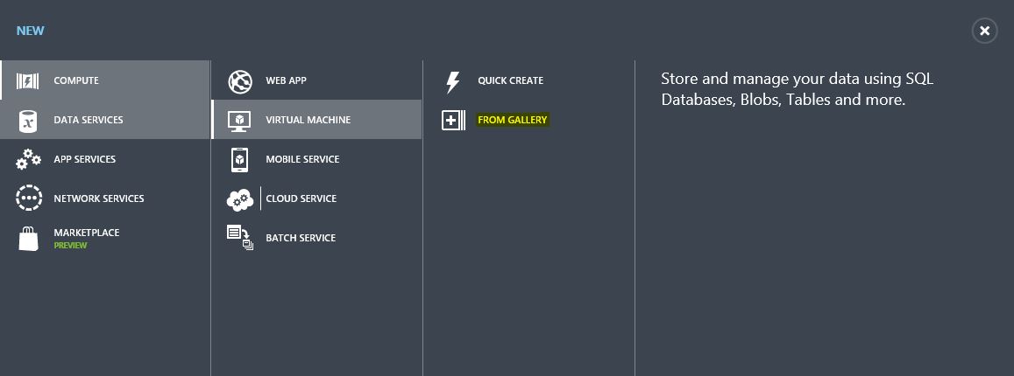Select the QUICK CREATE text label
The image size is (1014, 376).
click(x=510, y=80)
